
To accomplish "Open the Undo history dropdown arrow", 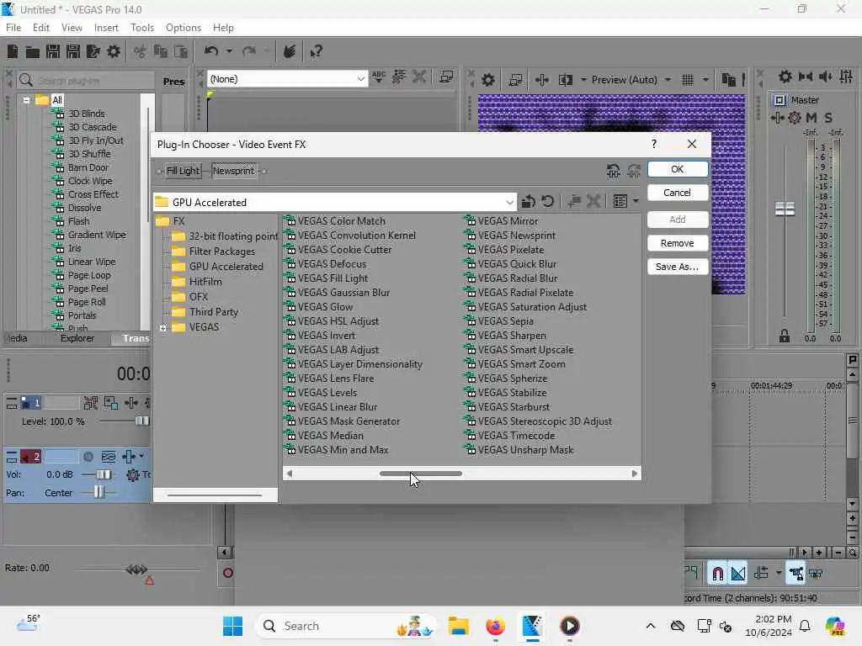I will pyautogui.click(x=229, y=51).
